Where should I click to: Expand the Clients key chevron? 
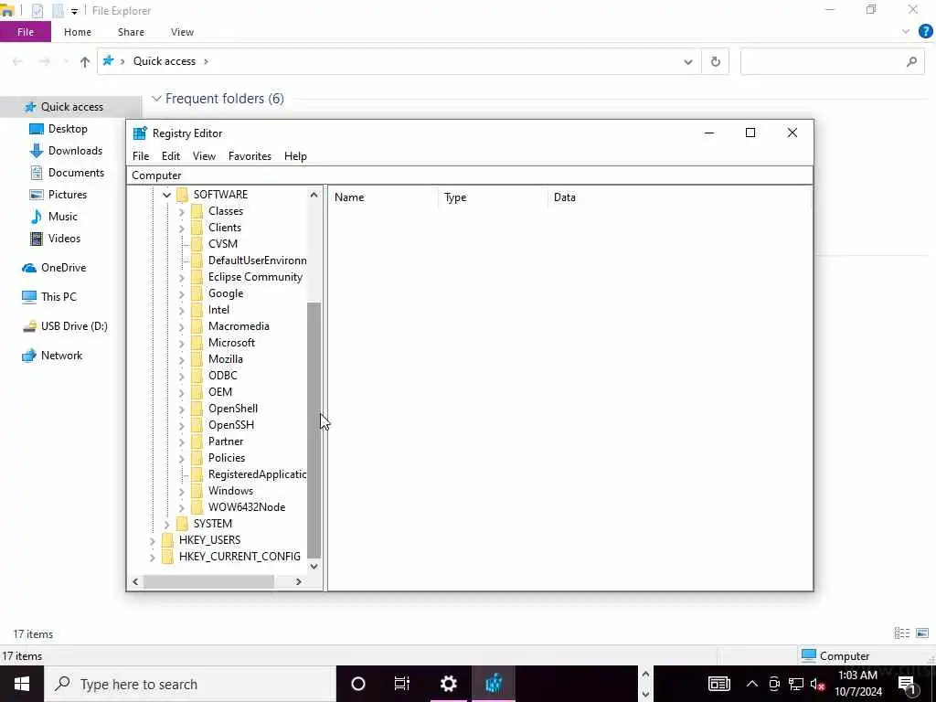[182, 228]
